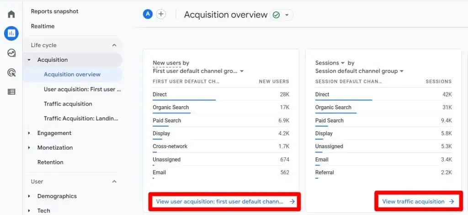Collapse the Acquisition tree arrow
This screenshot has height=215, width=468.
[29, 60]
